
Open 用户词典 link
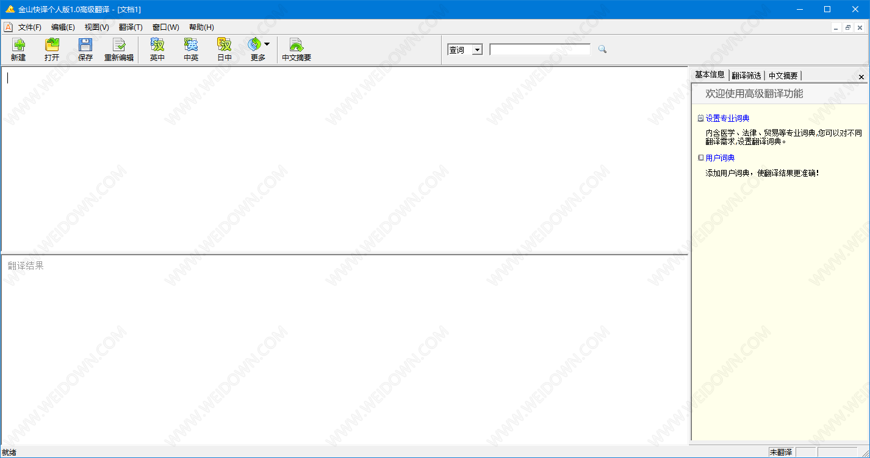[720, 158]
